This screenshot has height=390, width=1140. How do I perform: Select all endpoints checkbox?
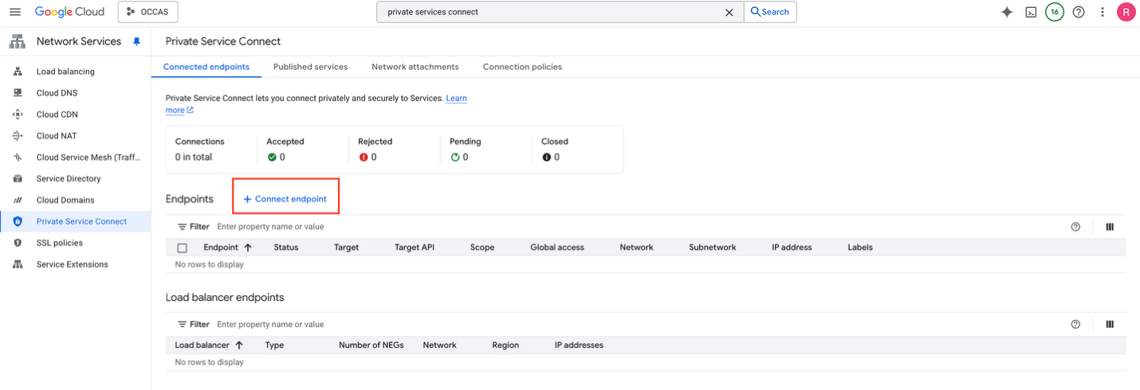tap(183, 248)
